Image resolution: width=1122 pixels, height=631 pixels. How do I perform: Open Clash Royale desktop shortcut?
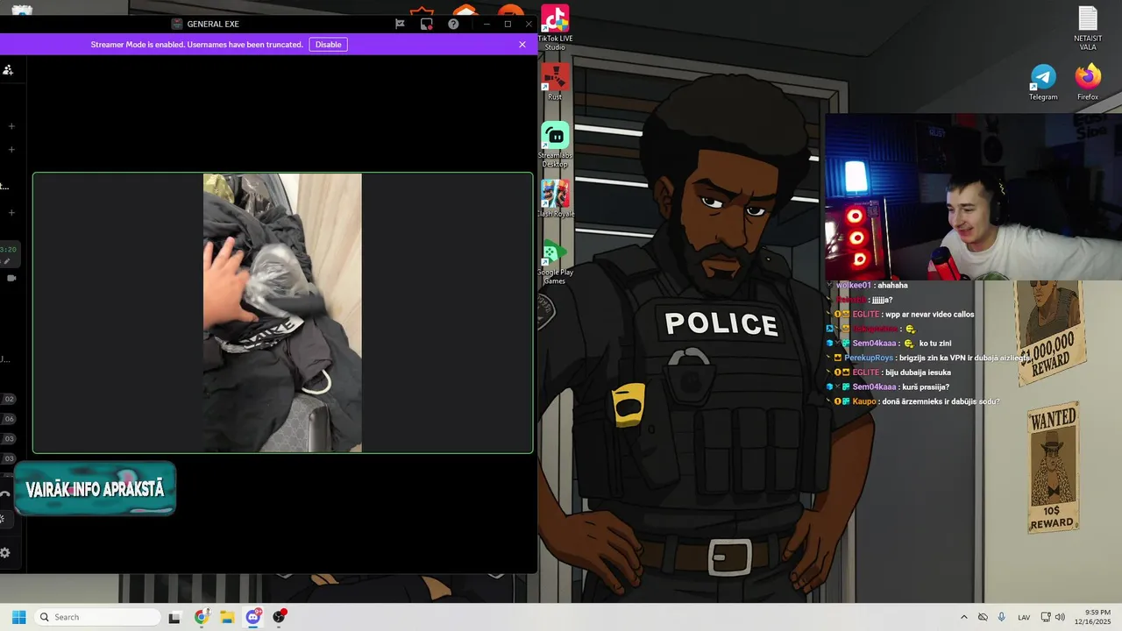click(x=555, y=198)
